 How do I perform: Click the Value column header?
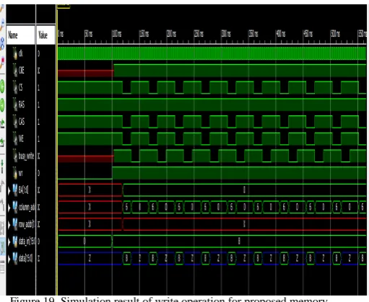tap(45, 35)
